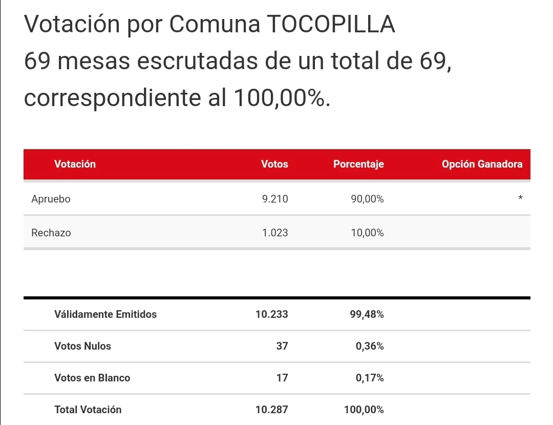553x425 pixels.
Task: Click the Apruebo vote count 9.210
Action: [x=275, y=199]
